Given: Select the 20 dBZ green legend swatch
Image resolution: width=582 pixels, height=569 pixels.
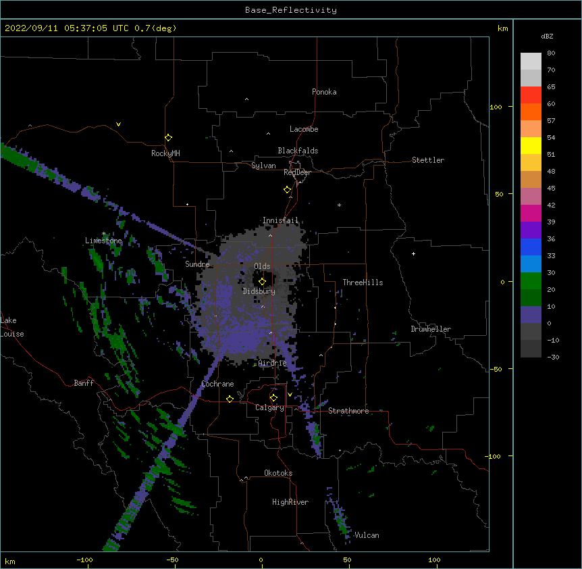Looking at the screenshot, I should point(531,297).
